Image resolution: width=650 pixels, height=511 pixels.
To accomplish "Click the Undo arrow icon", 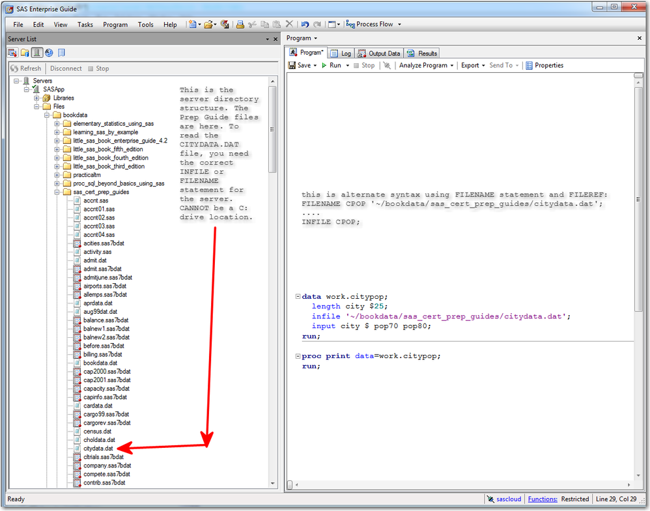I will coord(305,25).
